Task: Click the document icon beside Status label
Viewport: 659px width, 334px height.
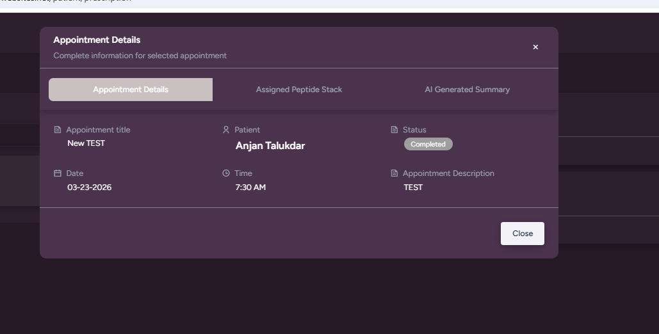Action: point(394,130)
